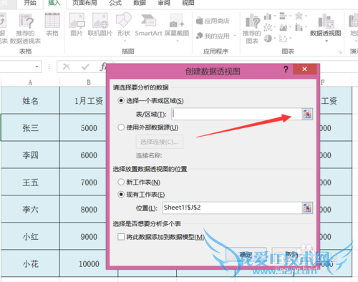Expand My Apps (我的应用) dropdown arrow
Screen dimensions: 358x282
click(235, 36)
